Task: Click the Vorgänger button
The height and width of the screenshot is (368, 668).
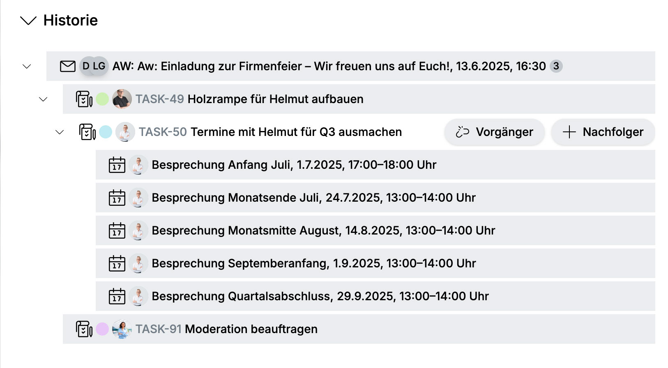Action: click(x=494, y=132)
